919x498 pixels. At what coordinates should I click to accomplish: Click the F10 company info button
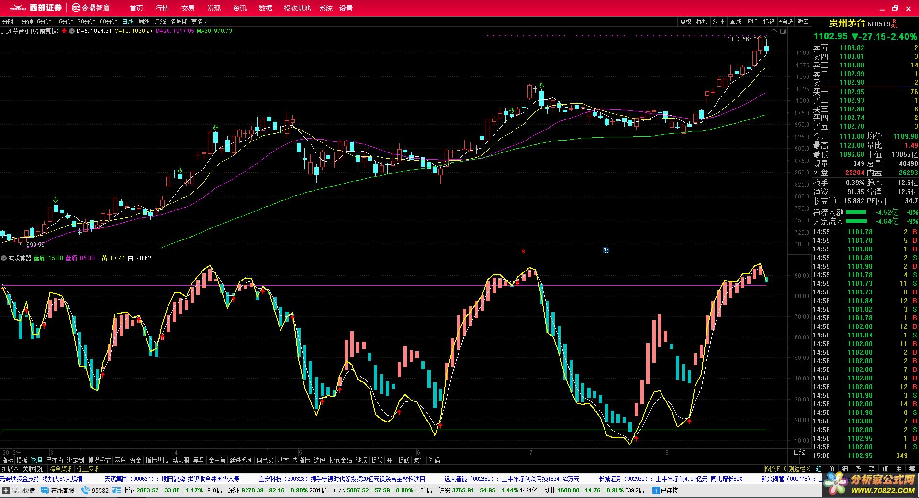tap(752, 22)
